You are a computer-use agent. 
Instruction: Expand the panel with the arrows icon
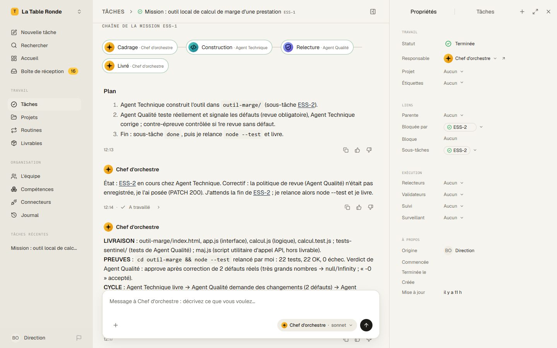point(535,12)
